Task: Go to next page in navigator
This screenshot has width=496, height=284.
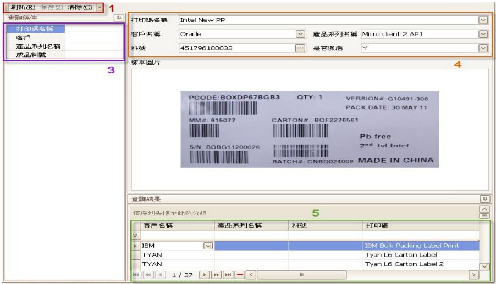Action: [216, 275]
